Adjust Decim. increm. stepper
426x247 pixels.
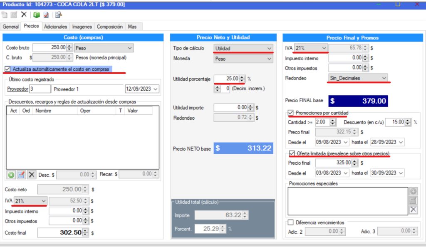point(217,89)
